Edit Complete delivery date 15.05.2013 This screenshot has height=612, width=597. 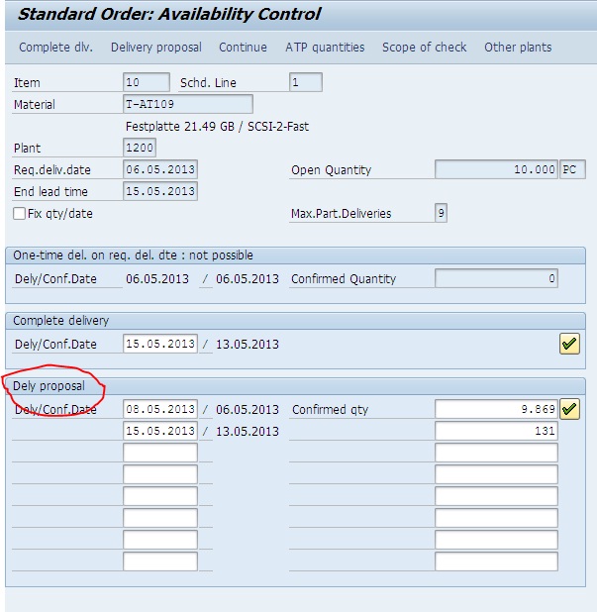coord(160,344)
